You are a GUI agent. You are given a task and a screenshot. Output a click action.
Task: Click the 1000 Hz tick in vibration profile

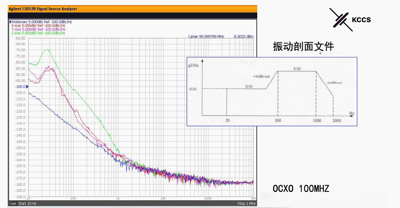(317, 120)
